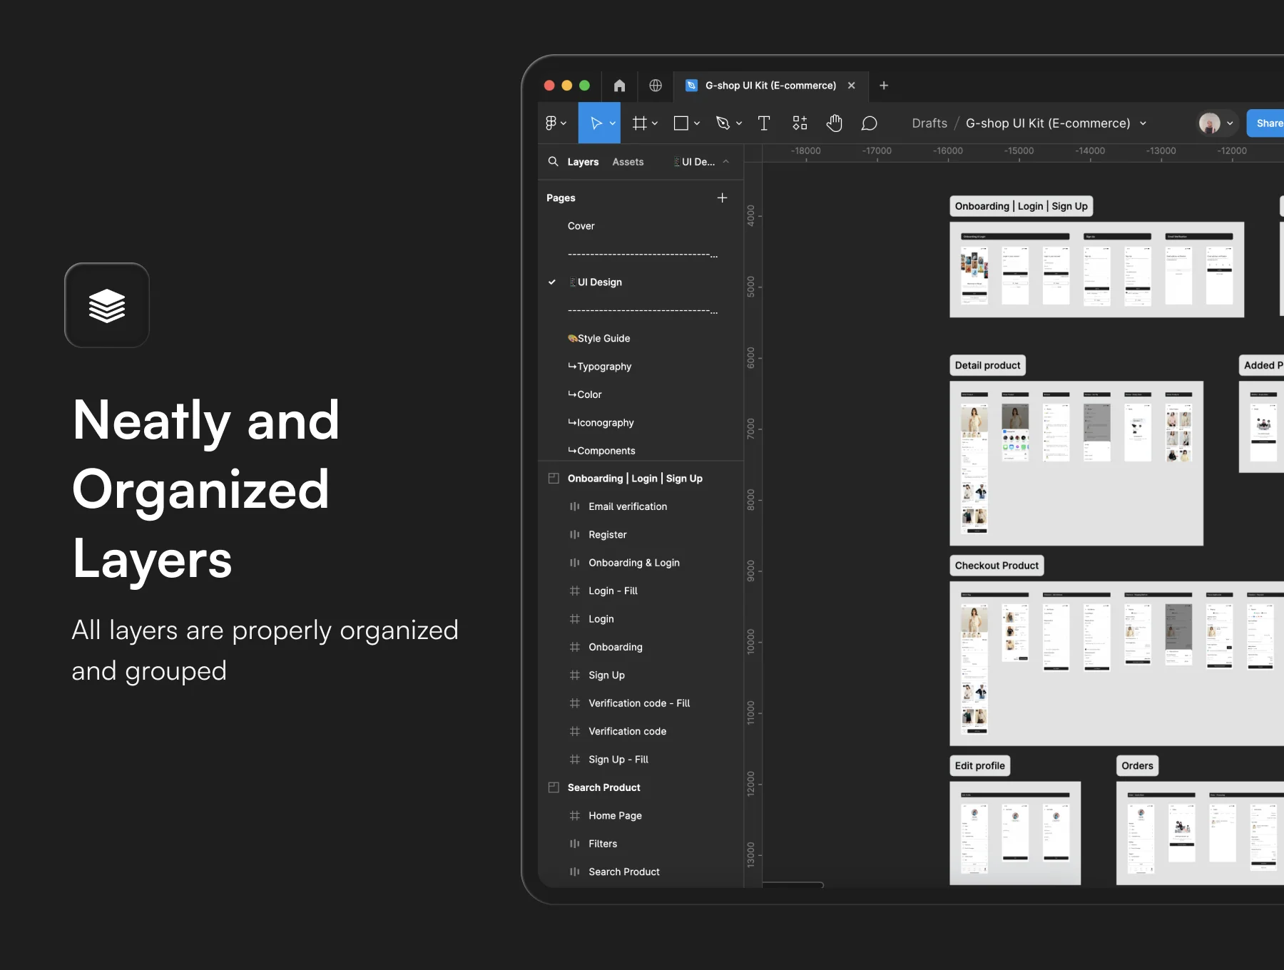Click the auto-layout icon beside Email verification
This screenshot has height=970, width=1284.
click(x=575, y=506)
